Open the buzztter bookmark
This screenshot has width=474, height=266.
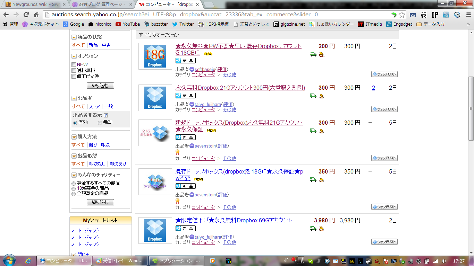(156, 24)
